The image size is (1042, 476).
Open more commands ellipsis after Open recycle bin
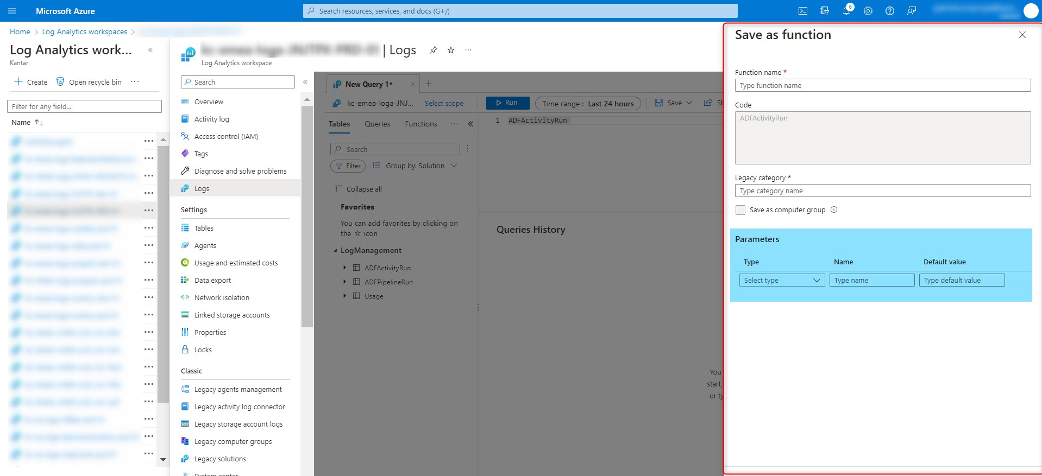(135, 81)
